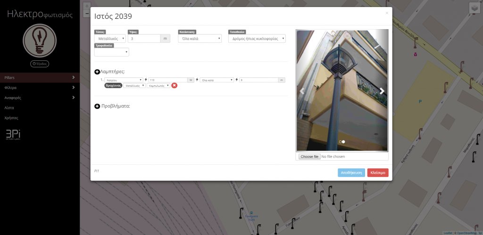Open the empty Τροφοδοσία dropdown
483x235 pixels.
[111, 52]
